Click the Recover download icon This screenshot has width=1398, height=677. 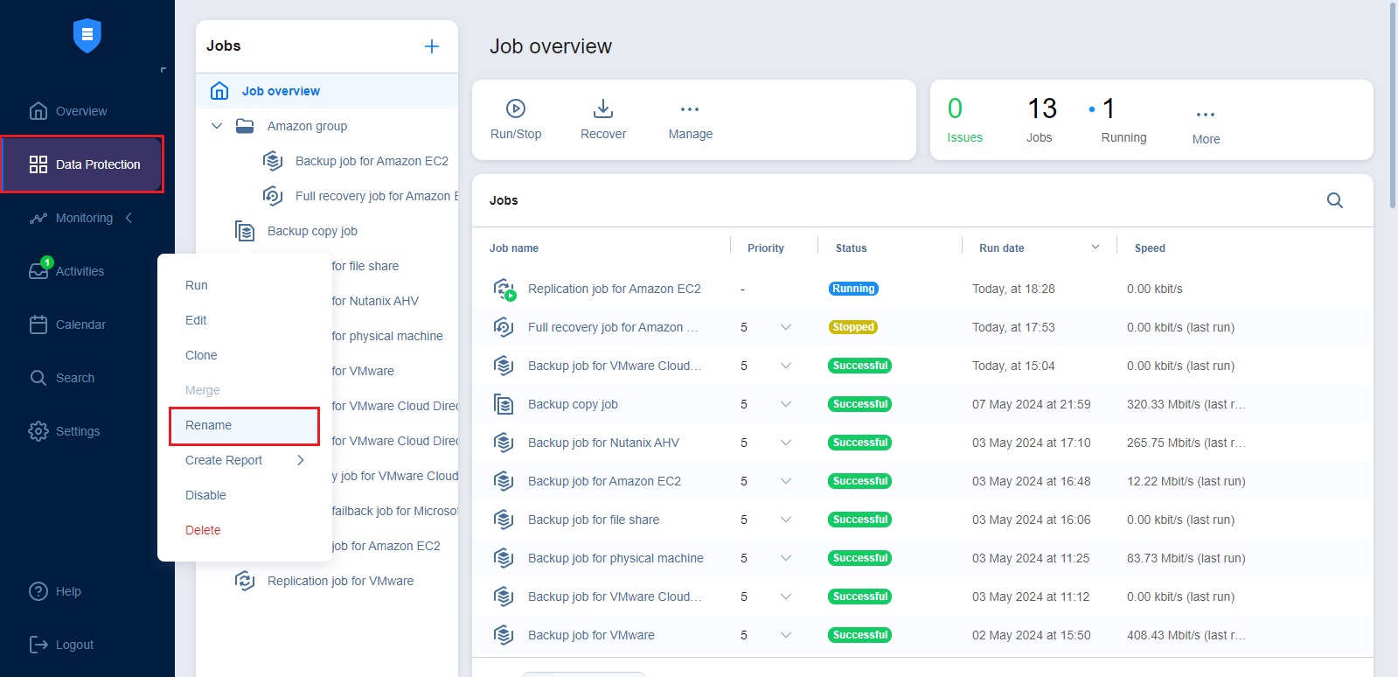coord(603,108)
